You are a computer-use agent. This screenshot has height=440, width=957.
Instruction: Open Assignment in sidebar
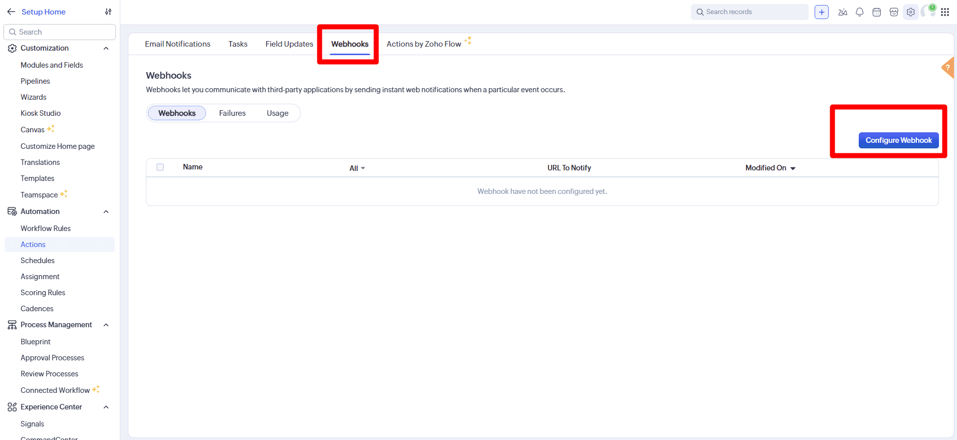(x=40, y=277)
